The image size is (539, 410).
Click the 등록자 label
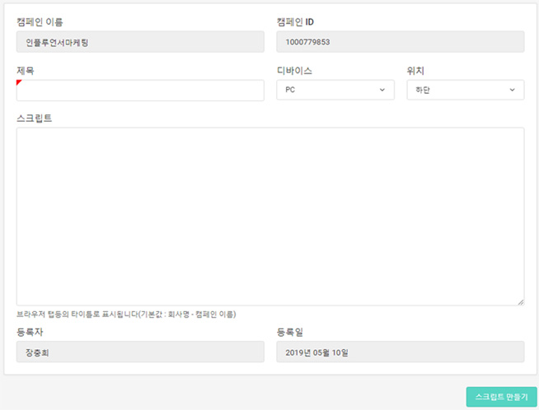[30, 332]
